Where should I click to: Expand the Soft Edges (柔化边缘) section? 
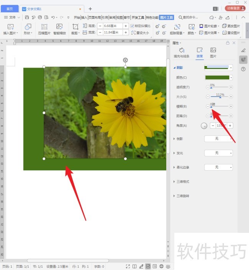point(174,167)
